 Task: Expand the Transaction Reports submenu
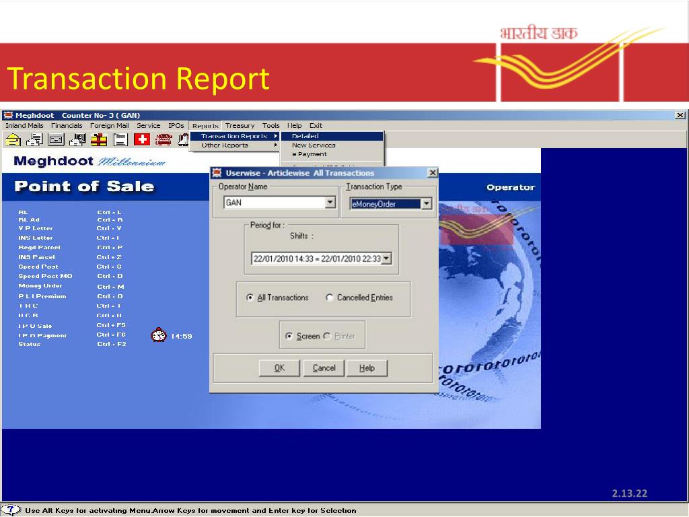click(x=235, y=136)
